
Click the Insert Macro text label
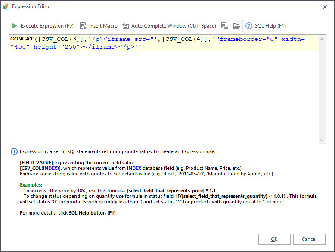click(x=103, y=26)
